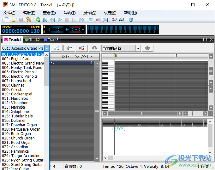Click the piano roll horizontal scrollbar thumb
The image size is (215, 170).
tap(142, 113)
